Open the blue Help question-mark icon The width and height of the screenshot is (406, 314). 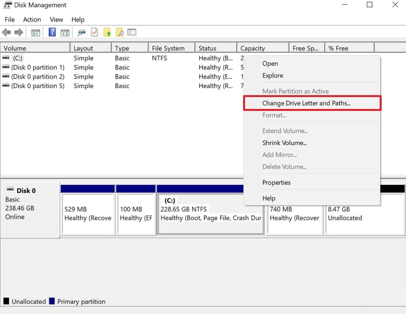[53, 32]
